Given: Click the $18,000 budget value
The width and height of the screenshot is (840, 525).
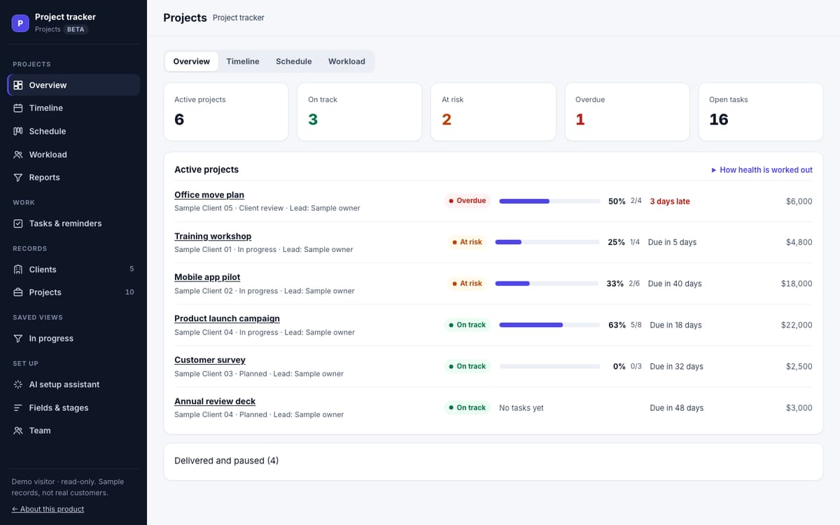Looking at the screenshot, I should click(797, 284).
